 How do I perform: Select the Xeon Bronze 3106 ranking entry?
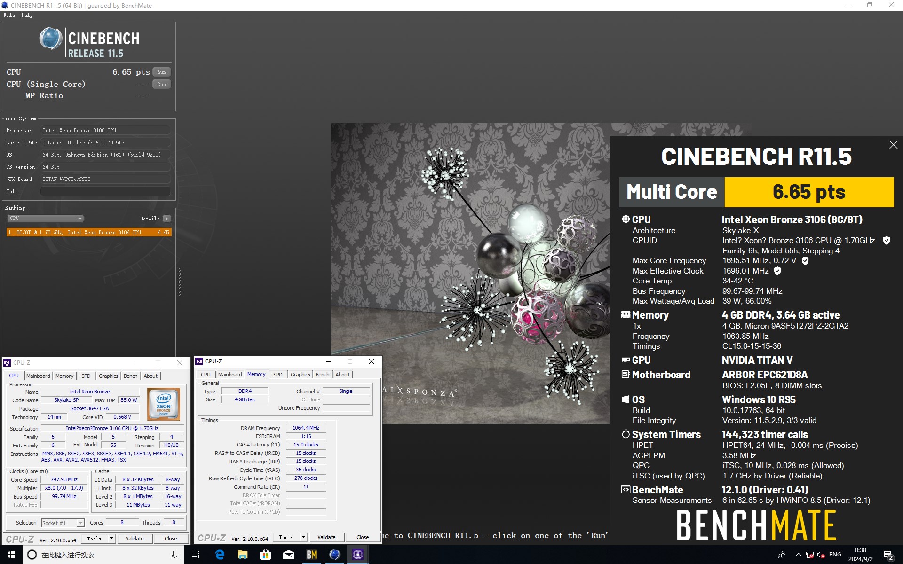(x=89, y=232)
